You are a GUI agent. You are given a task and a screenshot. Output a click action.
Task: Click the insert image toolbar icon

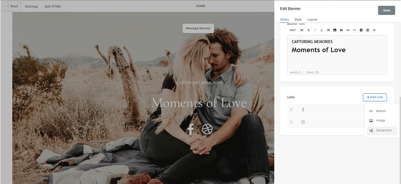click(335, 30)
